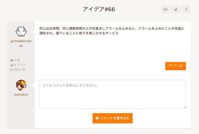Submit with コメントを書き込む button
Viewport: 199px width, 134px height.
click(113, 118)
